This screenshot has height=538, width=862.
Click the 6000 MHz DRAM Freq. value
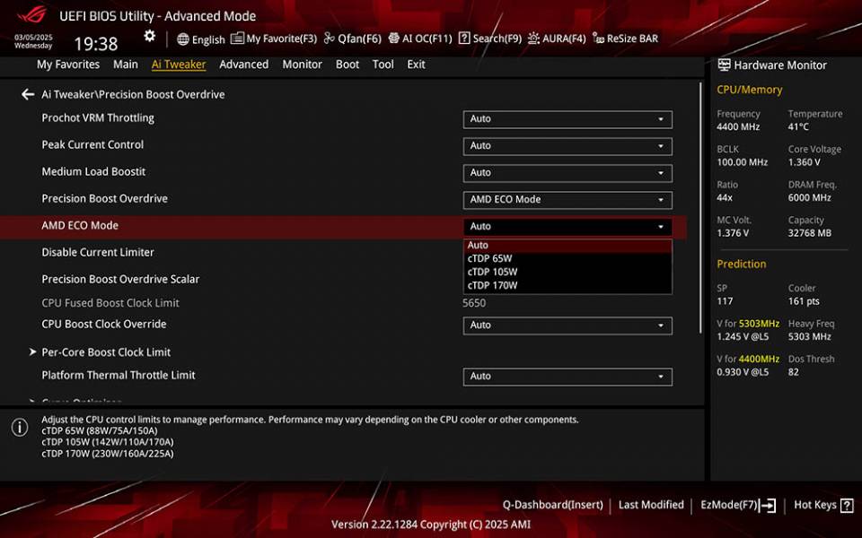[x=809, y=197]
